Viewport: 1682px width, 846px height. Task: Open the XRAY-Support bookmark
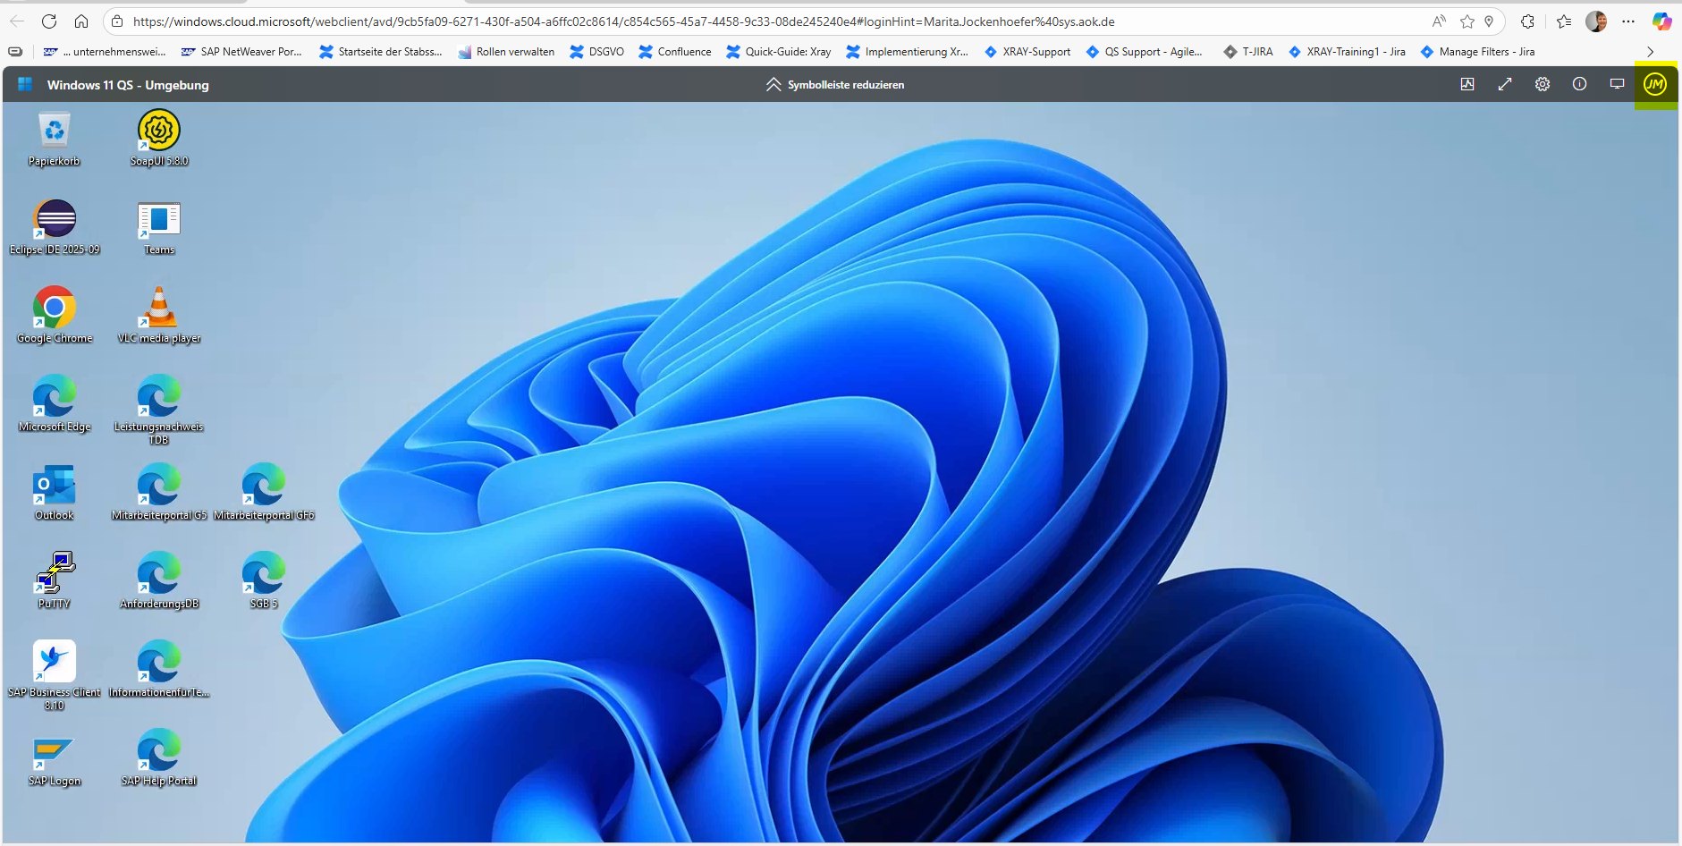1027,52
